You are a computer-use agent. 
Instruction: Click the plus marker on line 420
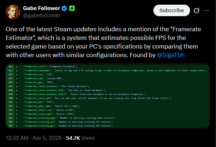[x=17, y=98]
